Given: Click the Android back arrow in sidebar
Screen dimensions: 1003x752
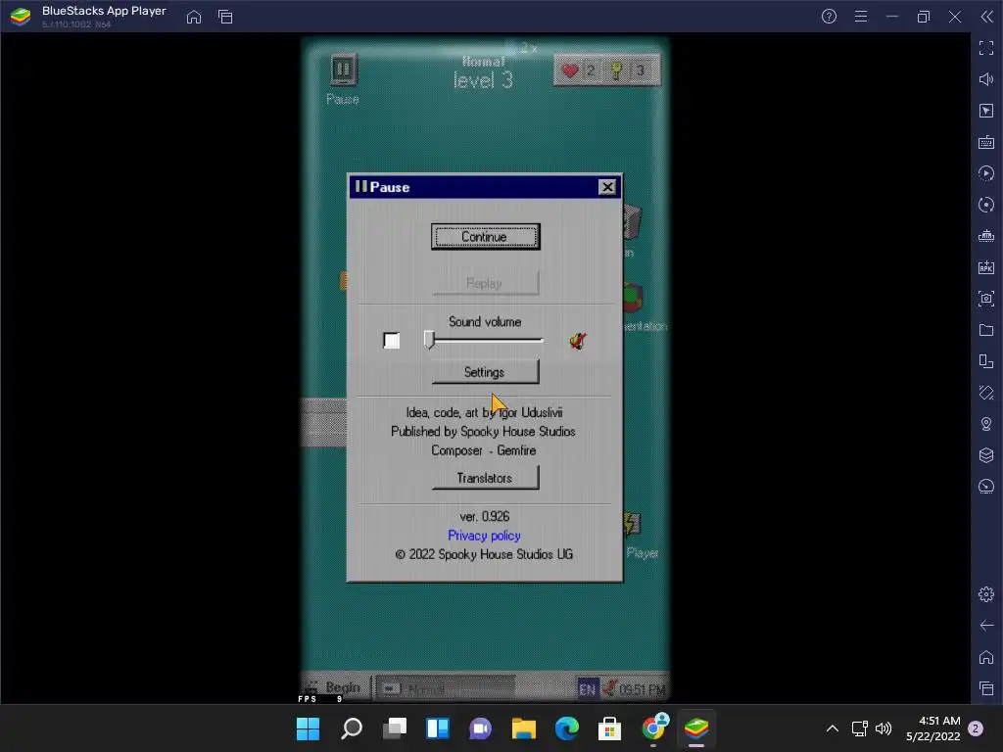Looking at the screenshot, I should click(986, 626).
